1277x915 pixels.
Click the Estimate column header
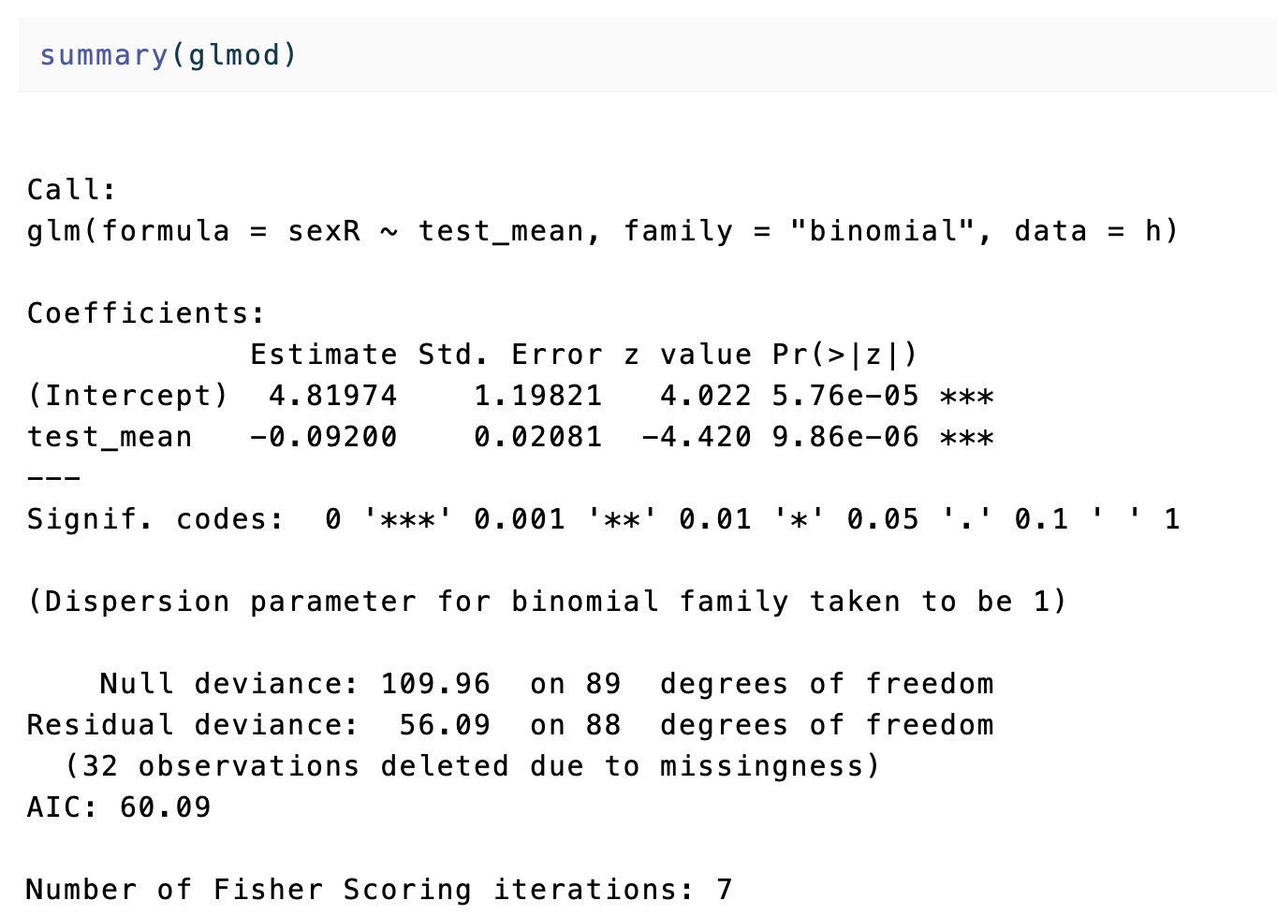(323, 355)
